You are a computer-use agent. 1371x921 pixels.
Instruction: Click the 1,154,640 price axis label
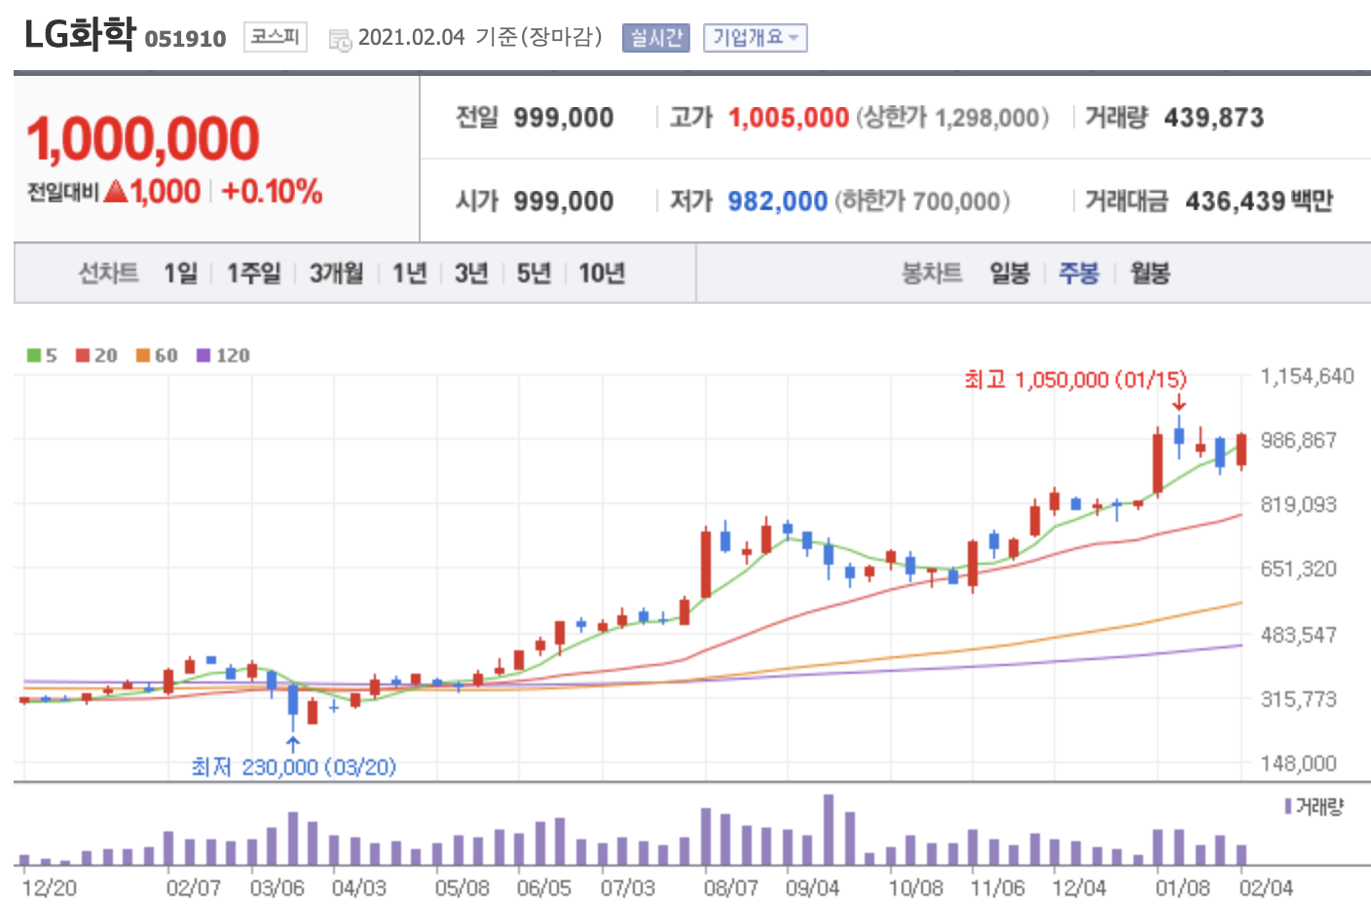1307,377
